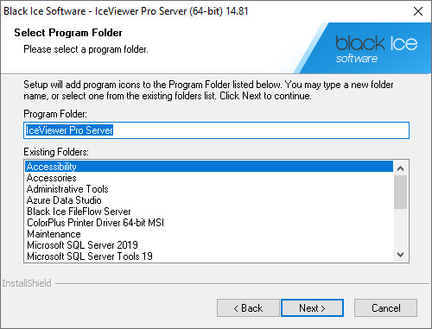Image resolution: width=432 pixels, height=329 pixels.
Task: Cancel the installation
Action: coord(385,308)
